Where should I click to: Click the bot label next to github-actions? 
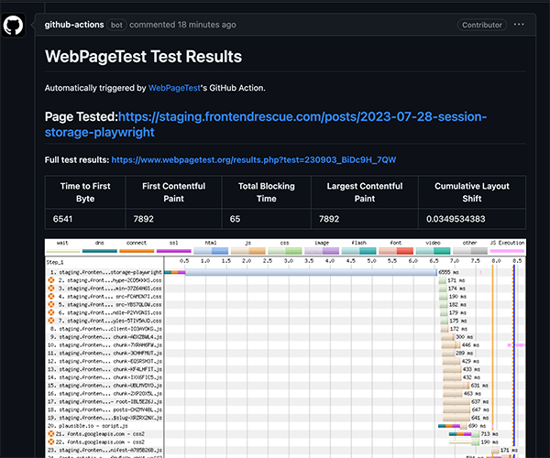pyautogui.click(x=116, y=25)
